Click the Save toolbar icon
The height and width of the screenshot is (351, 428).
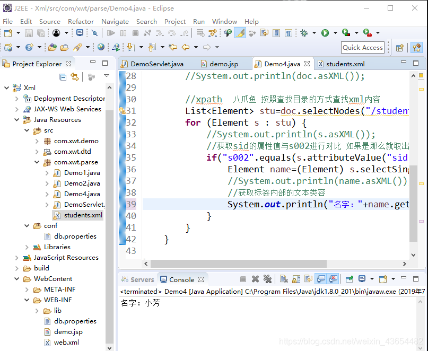pos(29,33)
